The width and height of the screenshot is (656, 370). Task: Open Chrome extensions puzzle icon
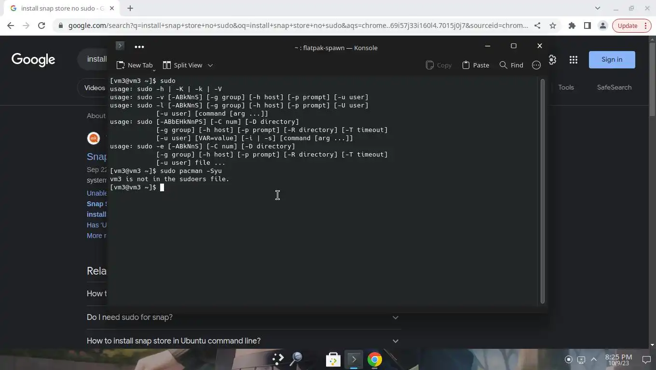pyautogui.click(x=572, y=26)
